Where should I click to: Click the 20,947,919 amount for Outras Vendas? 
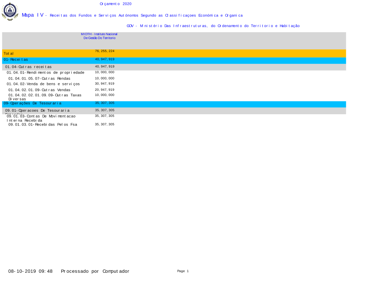click(105, 90)
